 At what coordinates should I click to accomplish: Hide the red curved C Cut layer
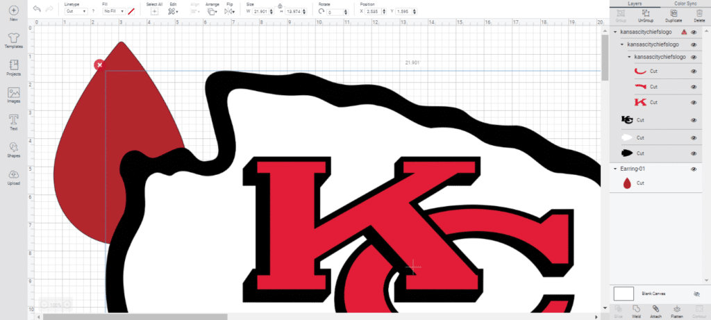point(694,71)
